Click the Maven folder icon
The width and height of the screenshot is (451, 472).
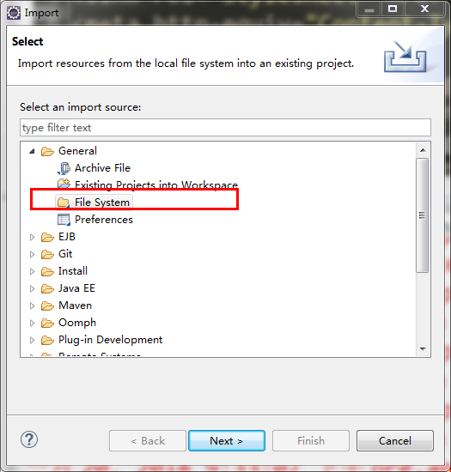47,306
